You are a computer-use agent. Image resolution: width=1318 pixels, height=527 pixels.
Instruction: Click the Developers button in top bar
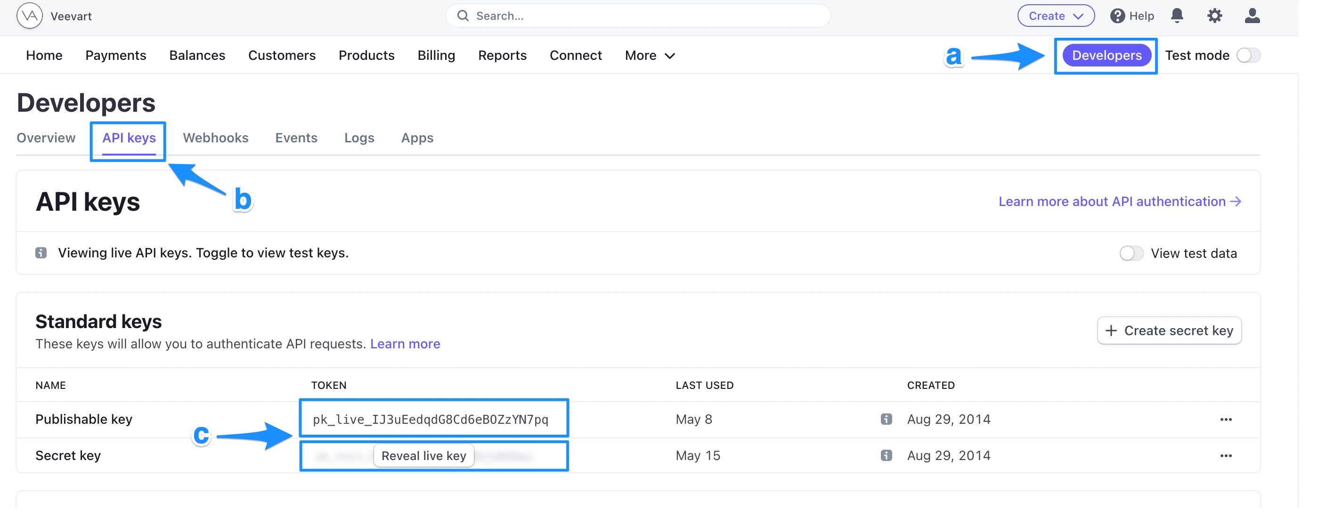(1106, 54)
